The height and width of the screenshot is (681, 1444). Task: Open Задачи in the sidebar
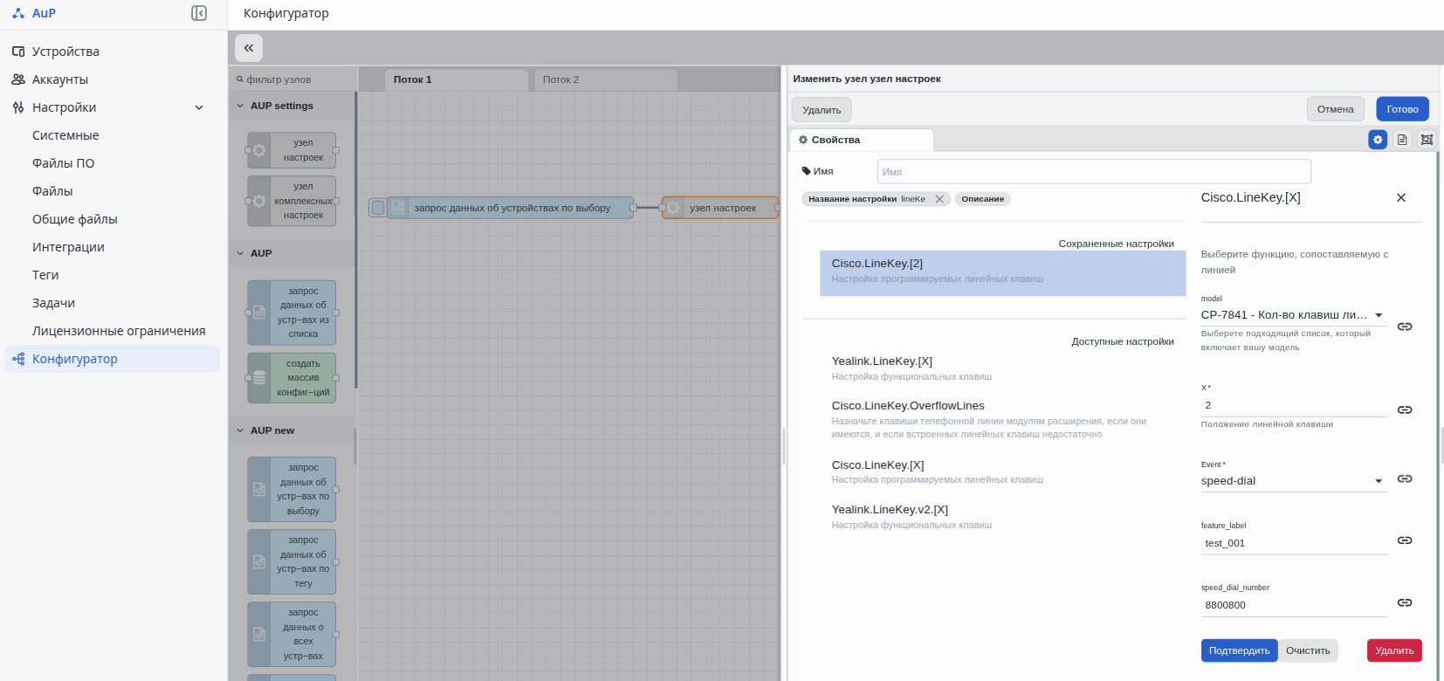[x=53, y=303]
